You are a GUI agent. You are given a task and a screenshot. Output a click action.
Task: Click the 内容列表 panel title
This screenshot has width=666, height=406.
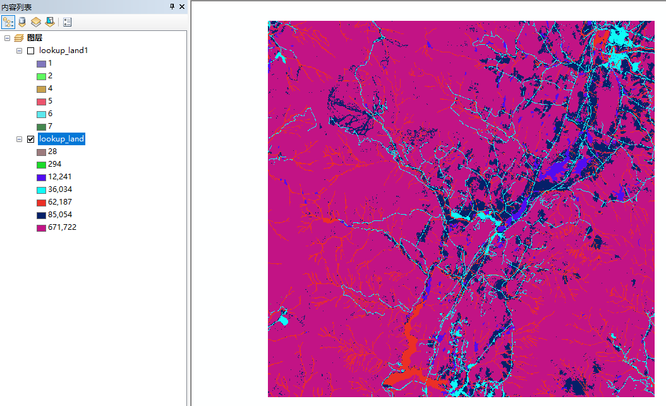[x=16, y=7]
